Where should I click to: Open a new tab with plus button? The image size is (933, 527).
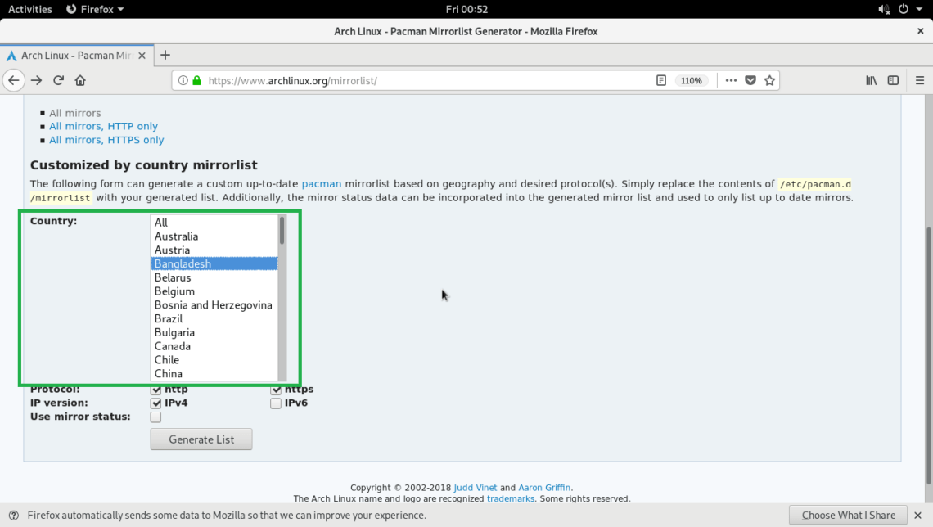coord(165,56)
